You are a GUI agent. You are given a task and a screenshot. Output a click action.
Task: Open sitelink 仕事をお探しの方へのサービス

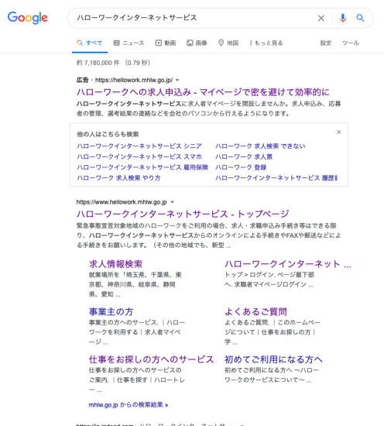(151, 359)
